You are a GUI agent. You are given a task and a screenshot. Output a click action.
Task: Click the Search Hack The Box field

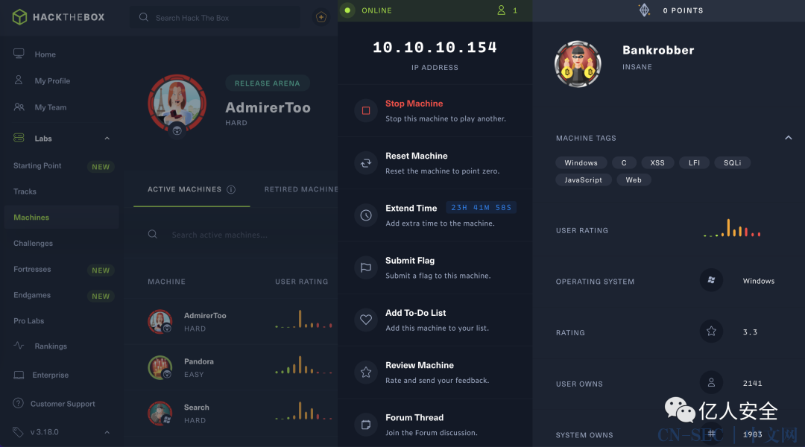(x=215, y=17)
